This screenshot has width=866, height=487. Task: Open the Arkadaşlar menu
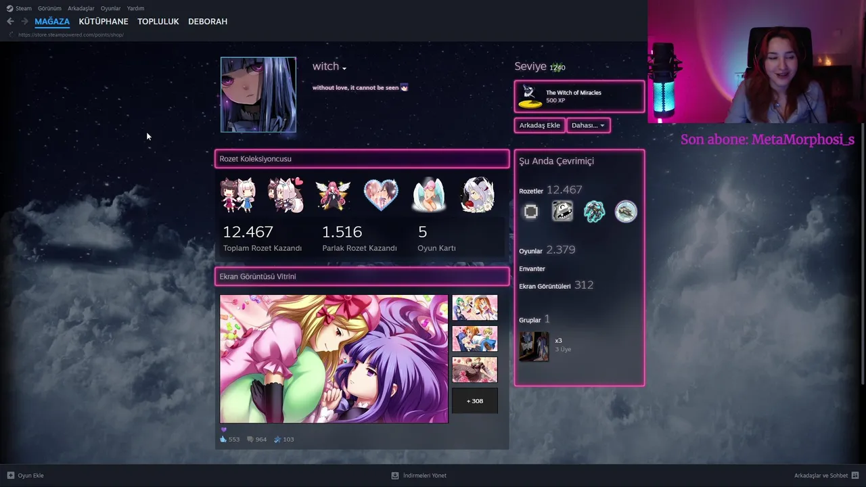pyautogui.click(x=81, y=8)
